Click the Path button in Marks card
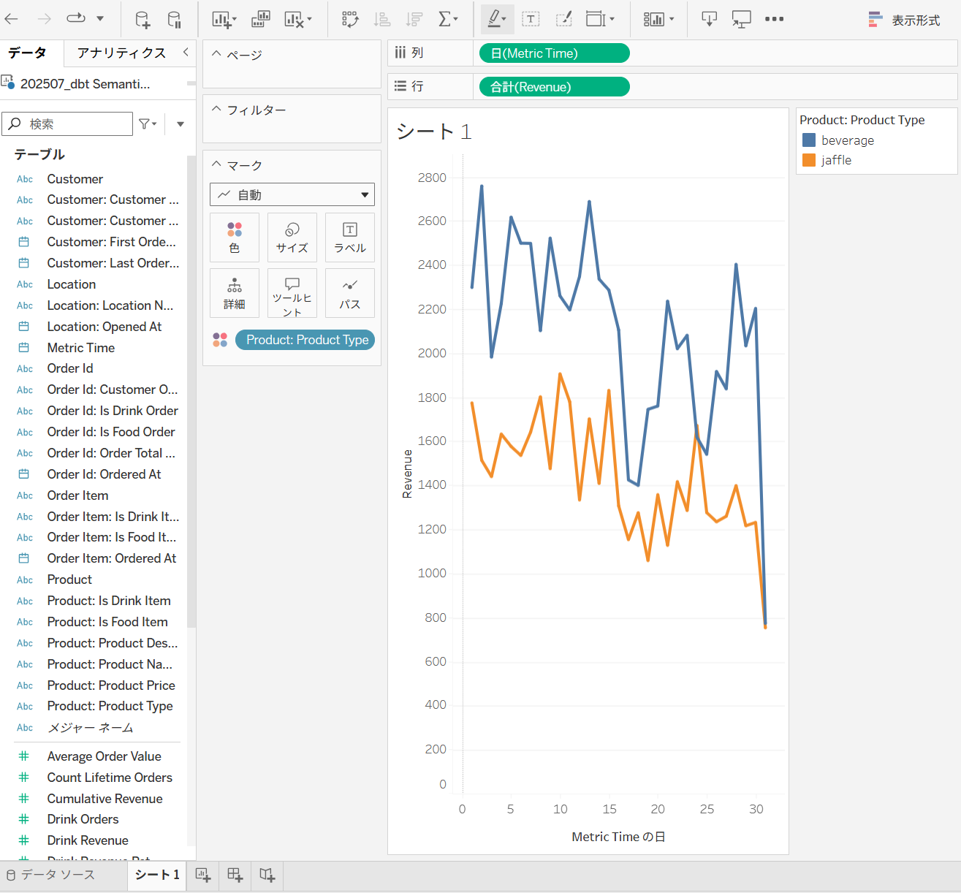The width and height of the screenshot is (961, 893). tap(350, 293)
